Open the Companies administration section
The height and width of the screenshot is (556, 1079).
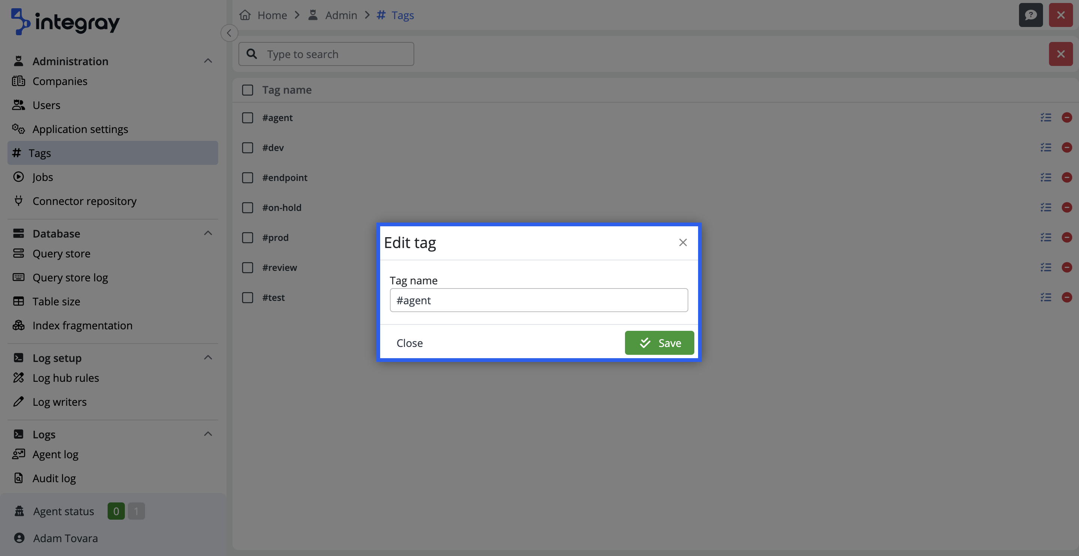point(60,81)
